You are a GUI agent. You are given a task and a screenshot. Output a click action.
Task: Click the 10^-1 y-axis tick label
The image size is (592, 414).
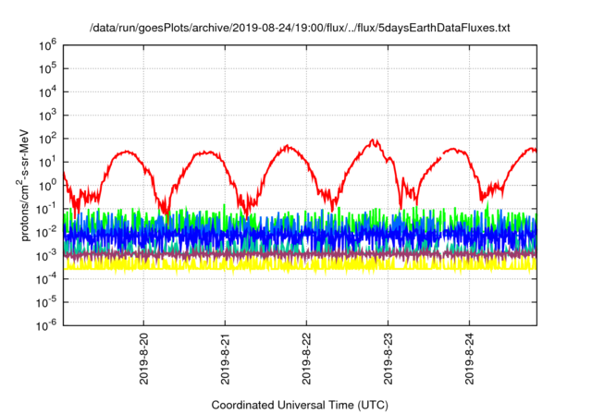point(46,209)
